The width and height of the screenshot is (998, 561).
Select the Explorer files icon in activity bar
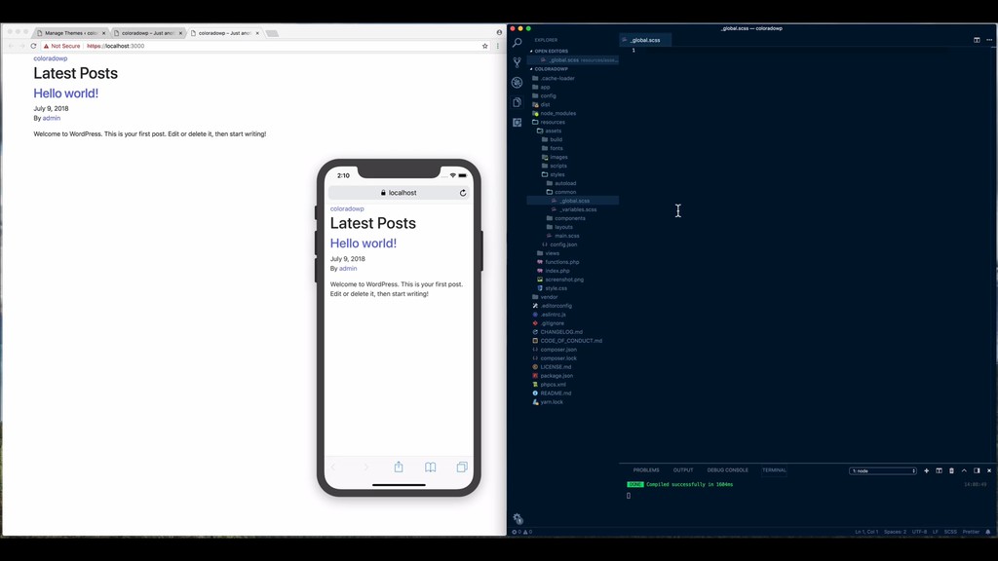pos(517,101)
